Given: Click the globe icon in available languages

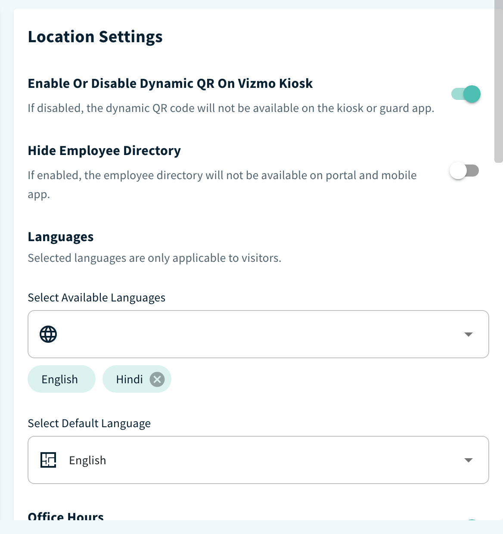Looking at the screenshot, I should [48, 334].
